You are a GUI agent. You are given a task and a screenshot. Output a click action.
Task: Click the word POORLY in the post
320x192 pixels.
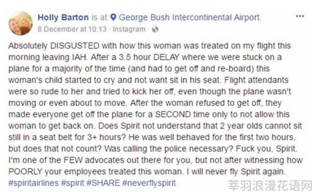coord(25,171)
